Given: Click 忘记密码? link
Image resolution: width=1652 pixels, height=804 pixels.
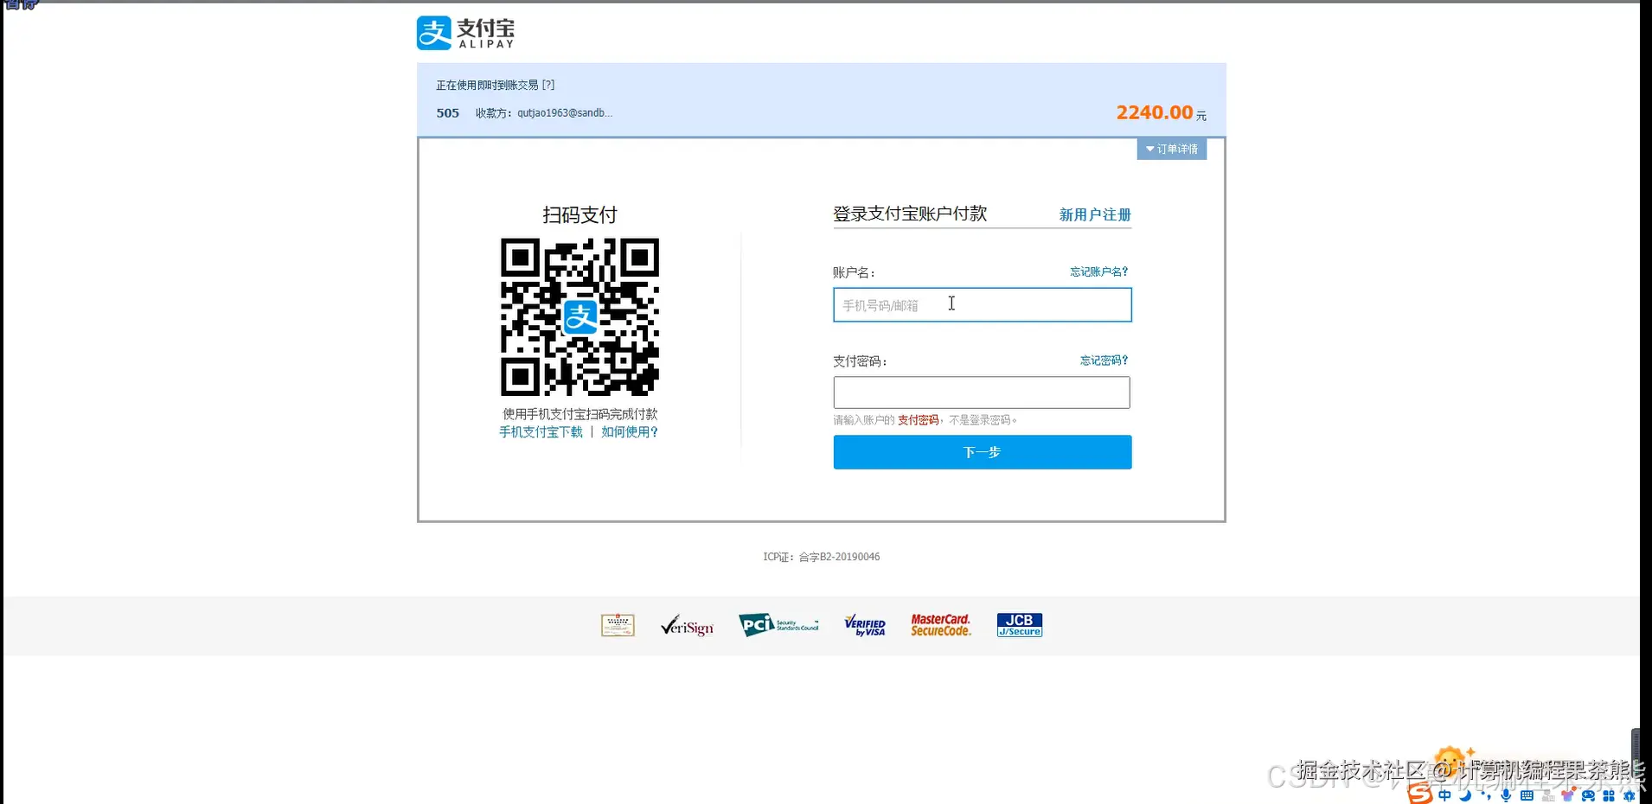Looking at the screenshot, I should [x=1104, y=361].
